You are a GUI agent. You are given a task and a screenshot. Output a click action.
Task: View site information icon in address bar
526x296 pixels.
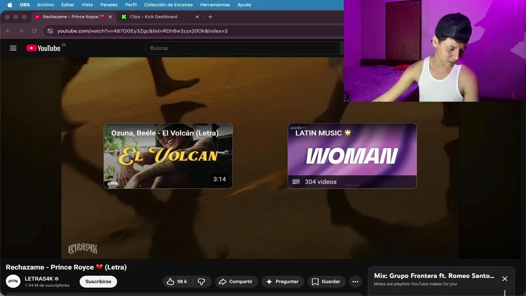pos(50,31)
